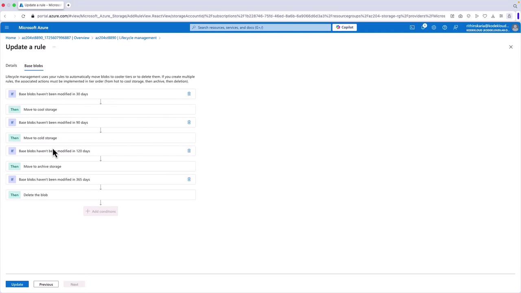The width and height of the screenshot is (521, 293).
Task: Expand the Then Move to cold storage action
Action: (x=101, y=138)
